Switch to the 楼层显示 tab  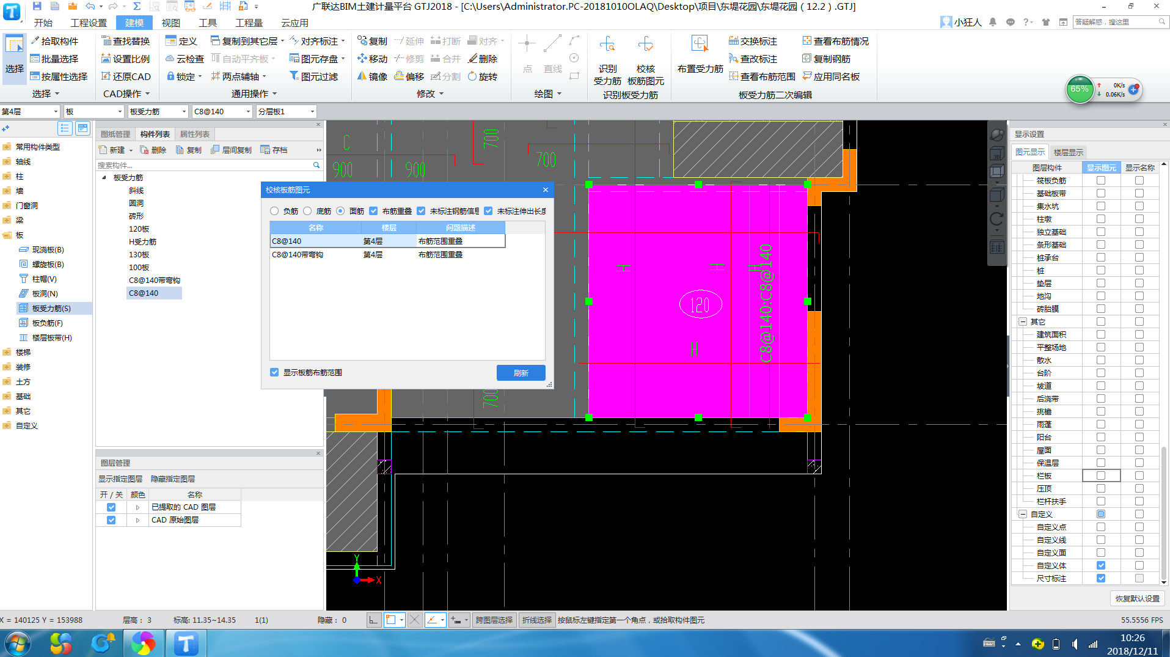(1069, 152)
